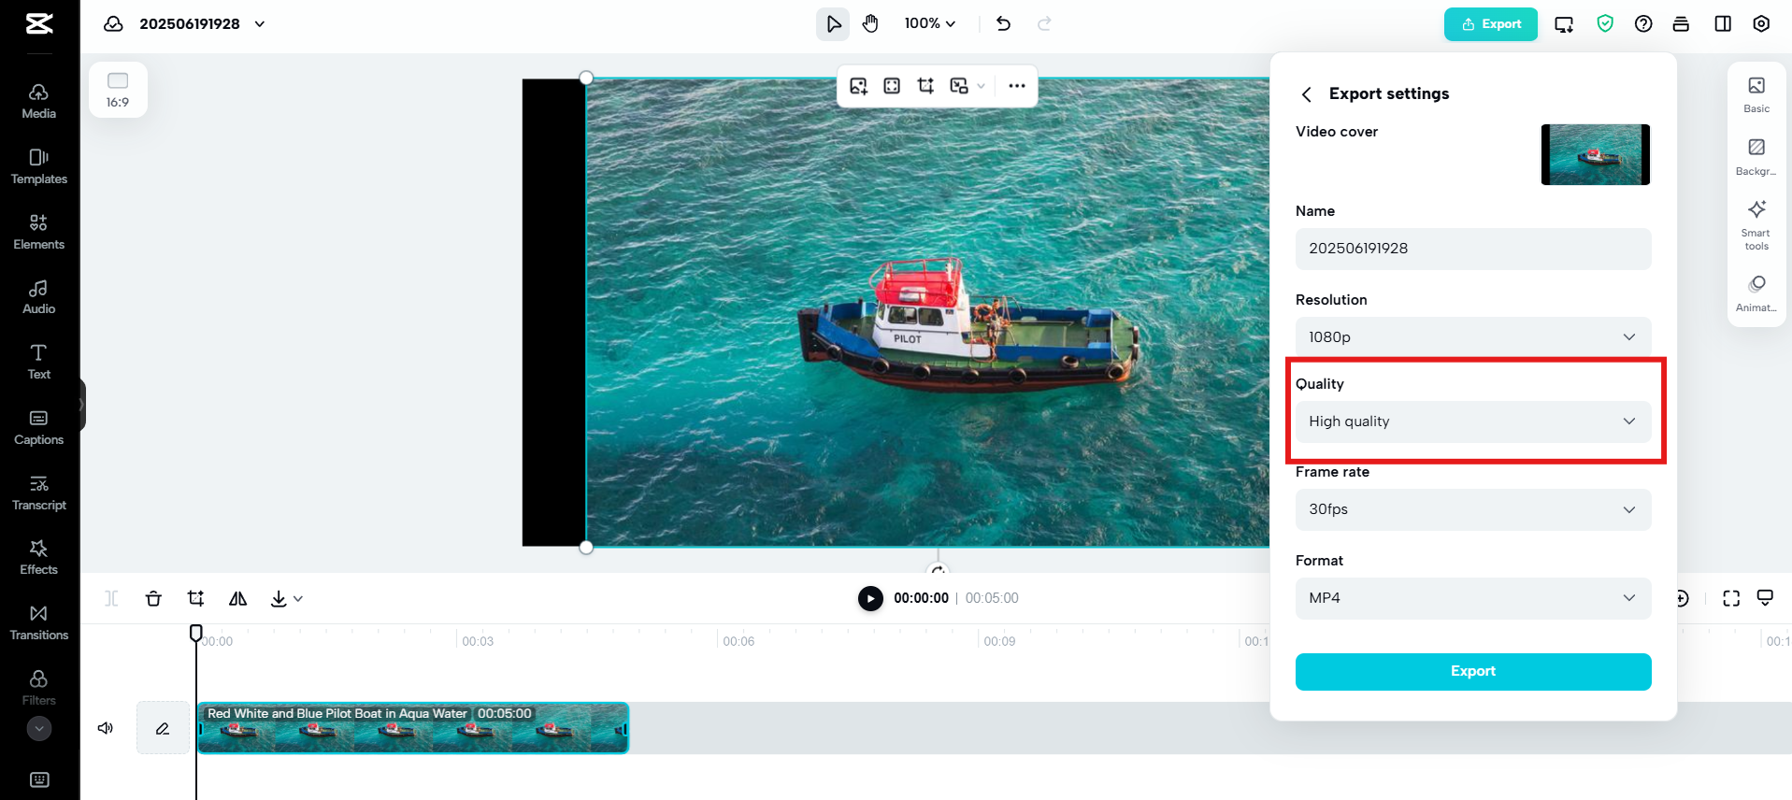Open the Templates panel
Image resolution: width=1792 pixels, height=800 pixels.
39,166
